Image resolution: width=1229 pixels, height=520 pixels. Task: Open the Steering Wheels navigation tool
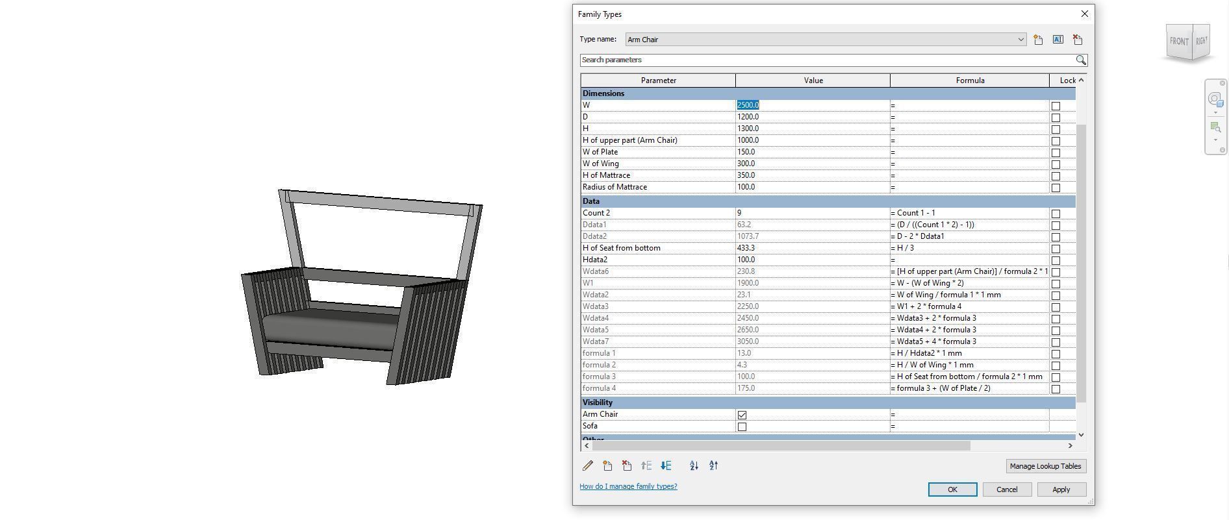coord(1215,100)
